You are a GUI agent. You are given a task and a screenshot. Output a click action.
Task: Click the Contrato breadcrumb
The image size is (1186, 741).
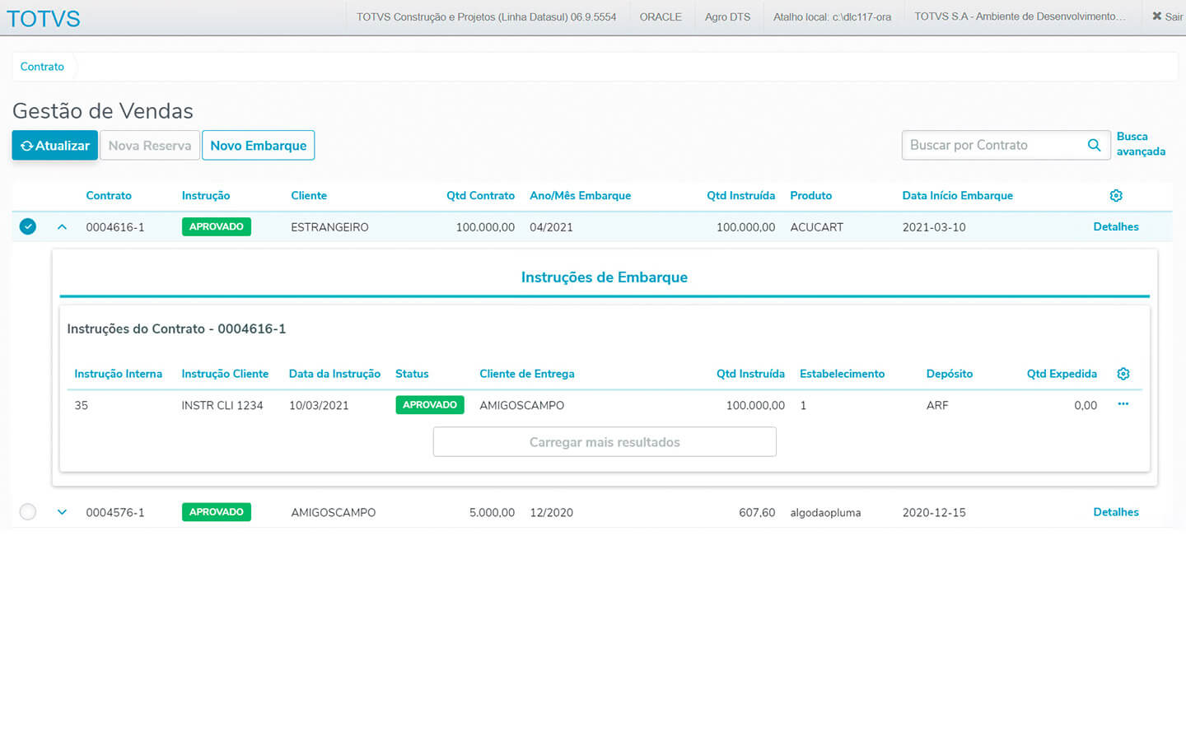click(42, 67)
